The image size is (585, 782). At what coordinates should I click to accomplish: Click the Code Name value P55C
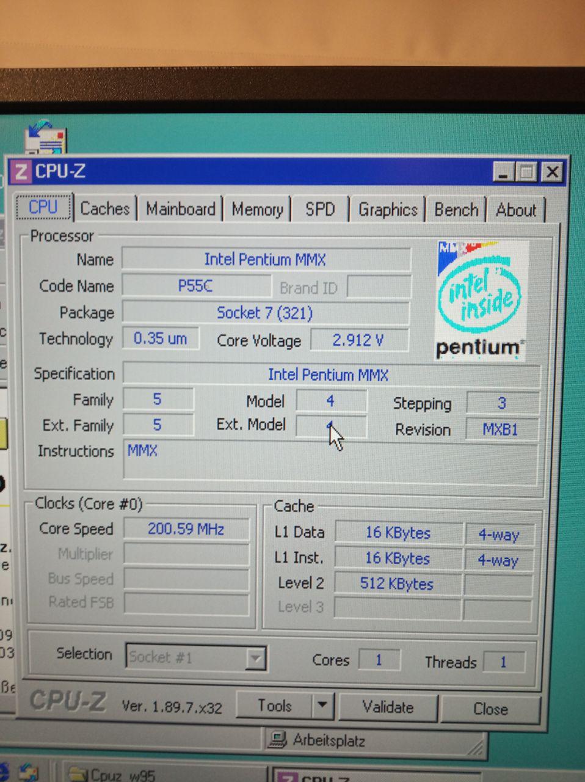coord(195,285)
